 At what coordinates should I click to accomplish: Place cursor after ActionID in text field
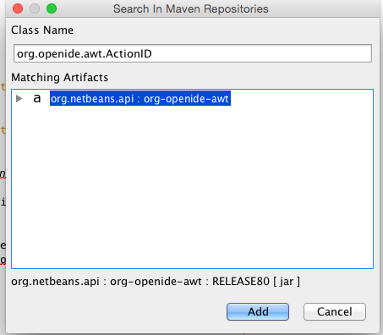tap(152, 53)
